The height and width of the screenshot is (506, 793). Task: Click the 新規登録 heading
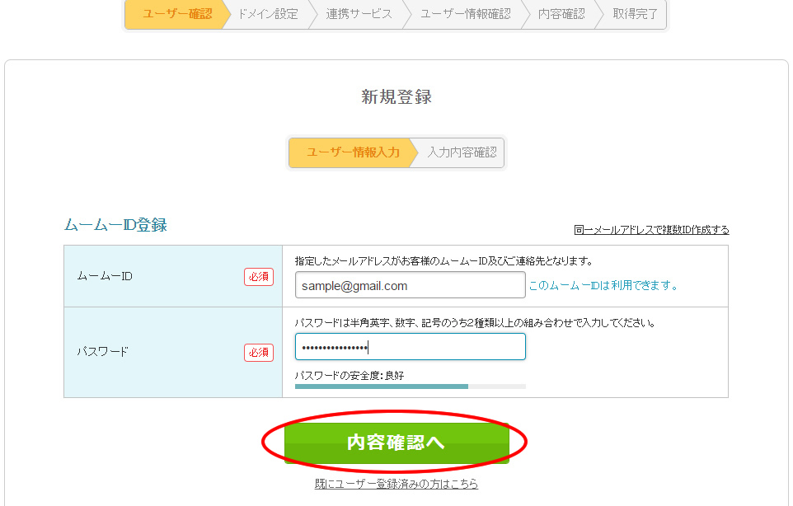click(396, 96)
